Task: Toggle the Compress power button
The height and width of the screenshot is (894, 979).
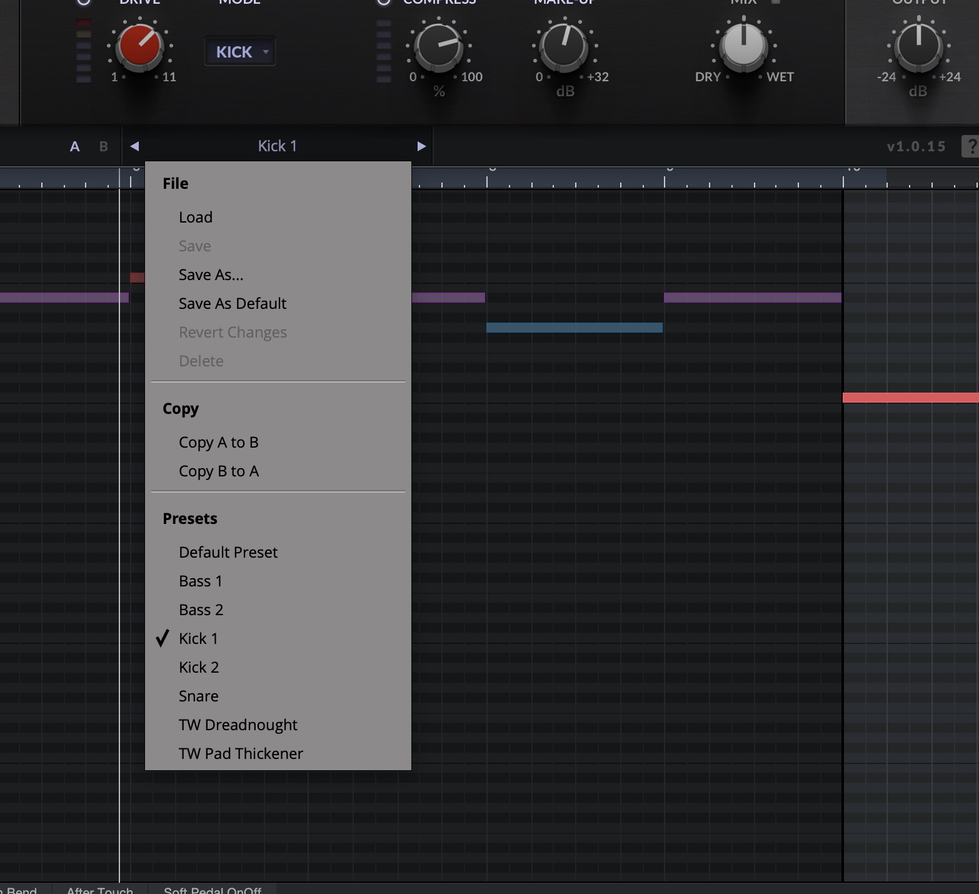Action: pos(384,2)
